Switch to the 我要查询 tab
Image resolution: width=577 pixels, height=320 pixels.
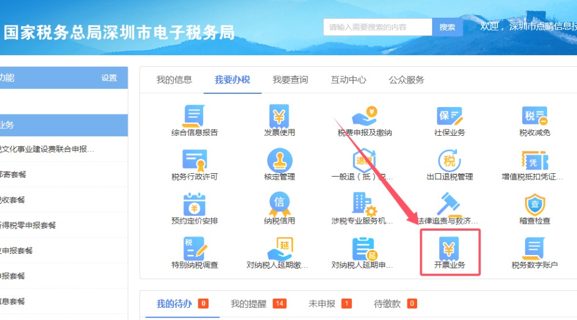click(290, 80)
